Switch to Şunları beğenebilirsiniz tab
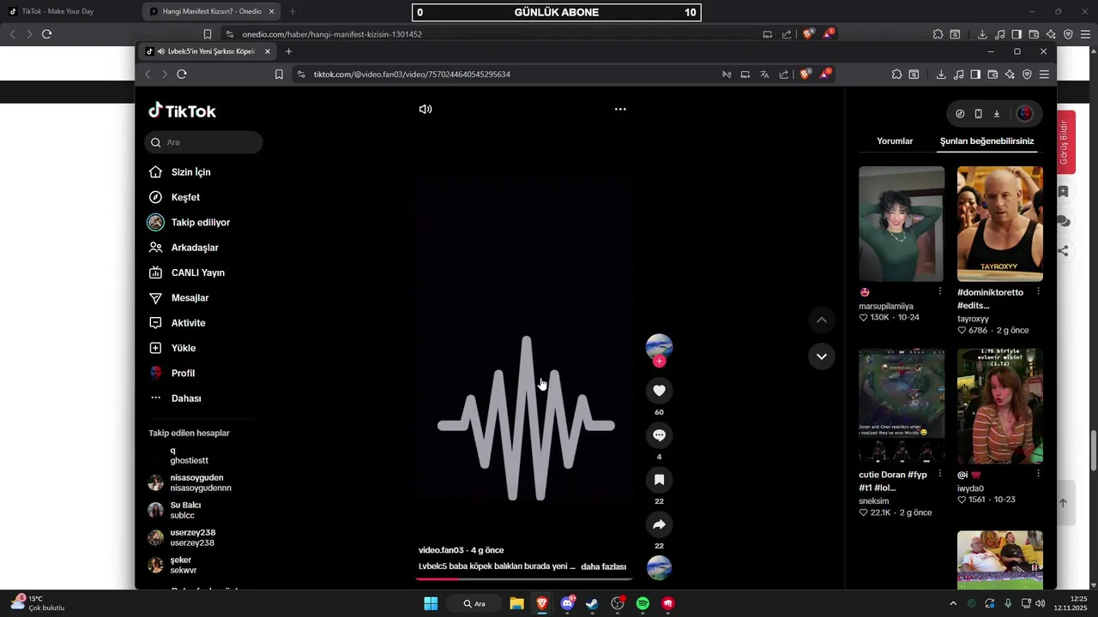 (x=986, y=141)
